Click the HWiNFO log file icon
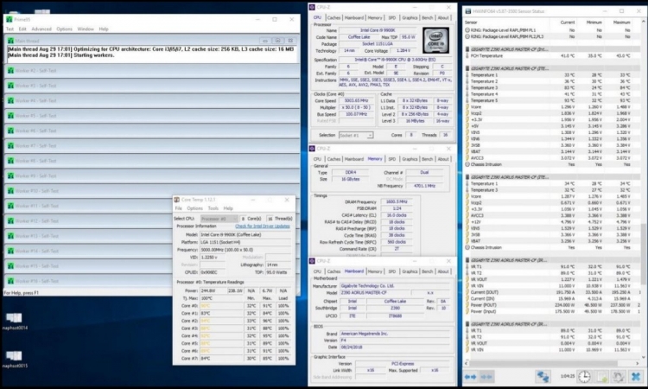 tap(600, 377)
